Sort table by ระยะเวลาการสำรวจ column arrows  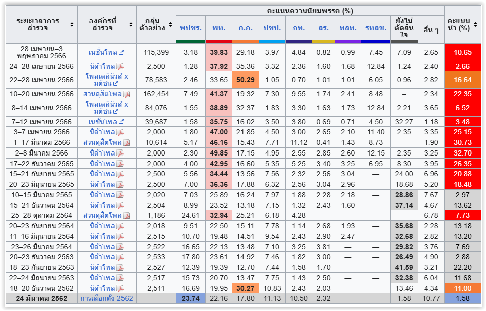coord(72,24)
